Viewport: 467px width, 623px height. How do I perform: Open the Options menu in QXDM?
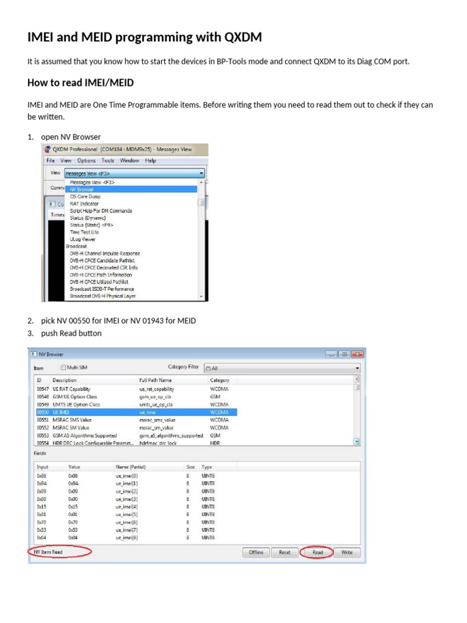86,161
